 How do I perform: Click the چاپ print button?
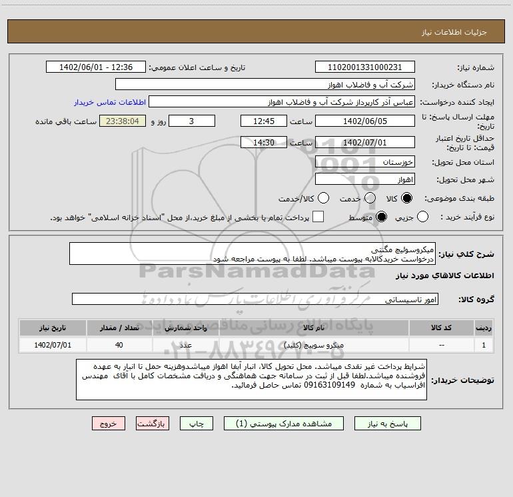pyautogui.click(x=197, y=424)
